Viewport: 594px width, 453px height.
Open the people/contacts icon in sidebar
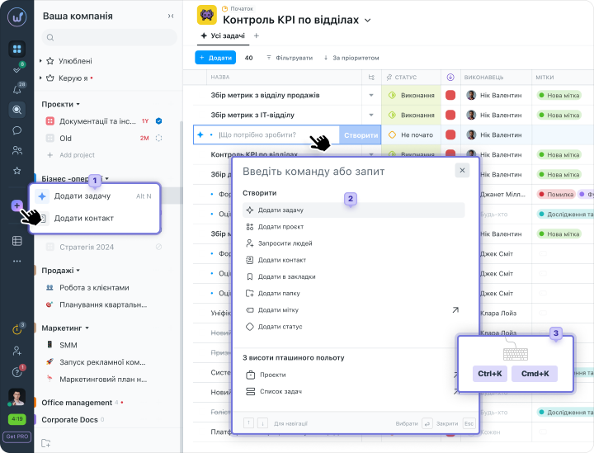(17, 150)
